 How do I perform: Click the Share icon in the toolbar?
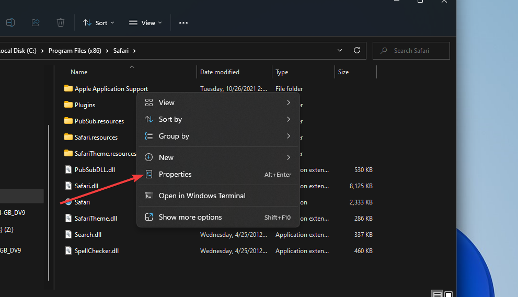(x=36, y=22)
